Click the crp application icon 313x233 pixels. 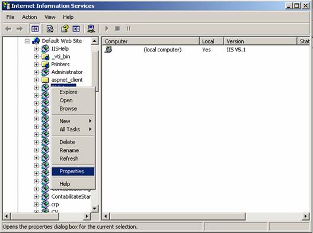click(x=45, y=205)
